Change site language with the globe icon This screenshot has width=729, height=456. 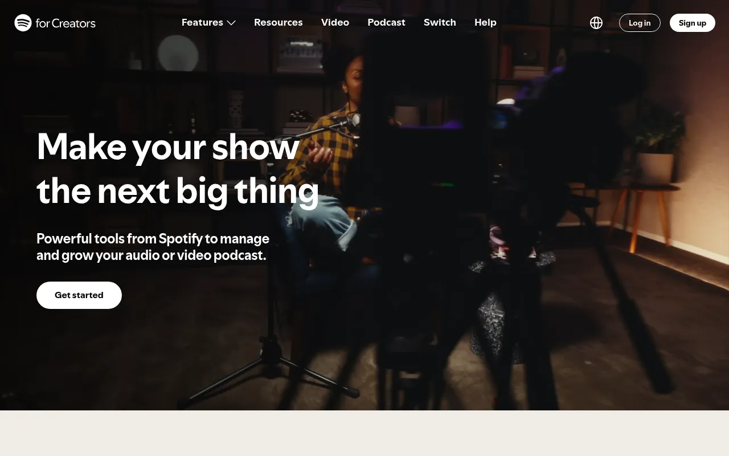(x=596, y=22)
